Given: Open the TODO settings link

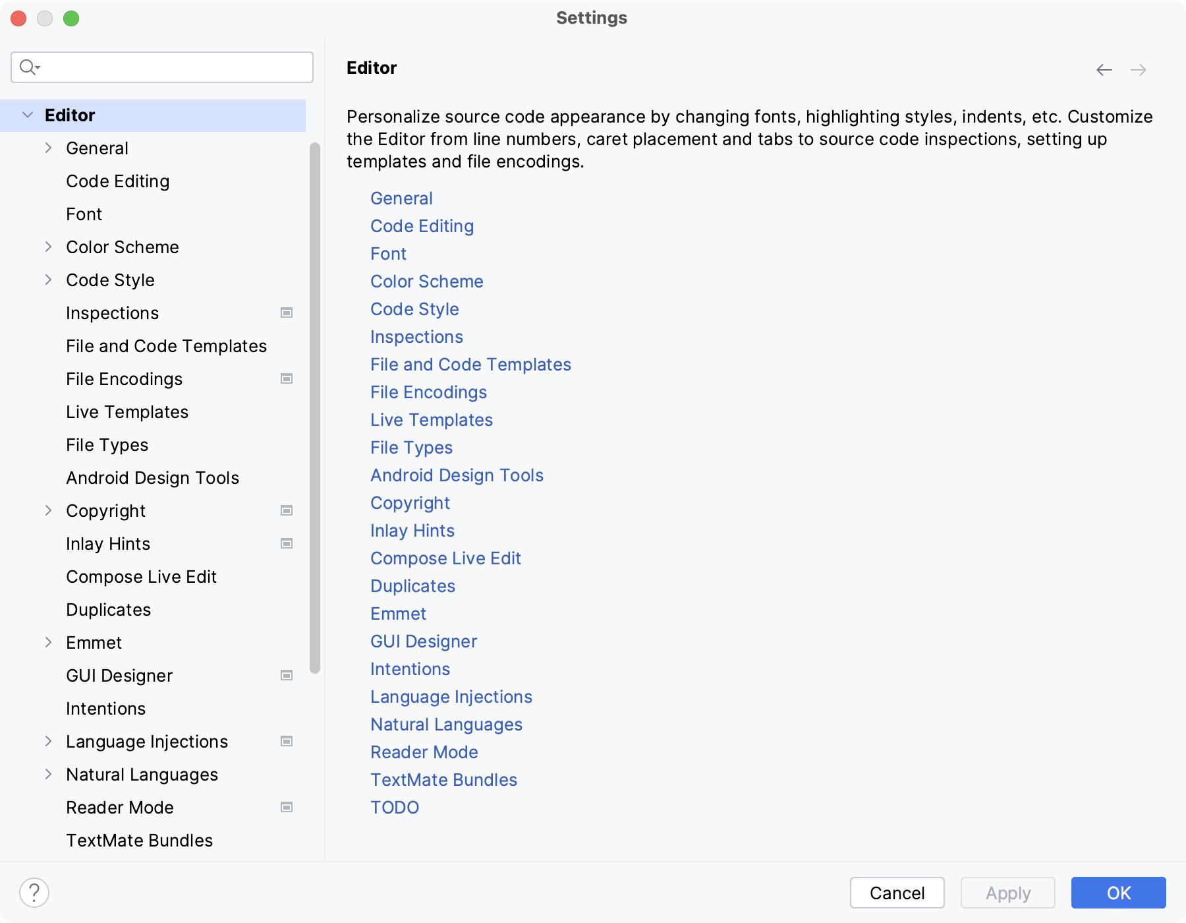Looking at the screenshot, I should pyautogui.click(x=395, y=807).
